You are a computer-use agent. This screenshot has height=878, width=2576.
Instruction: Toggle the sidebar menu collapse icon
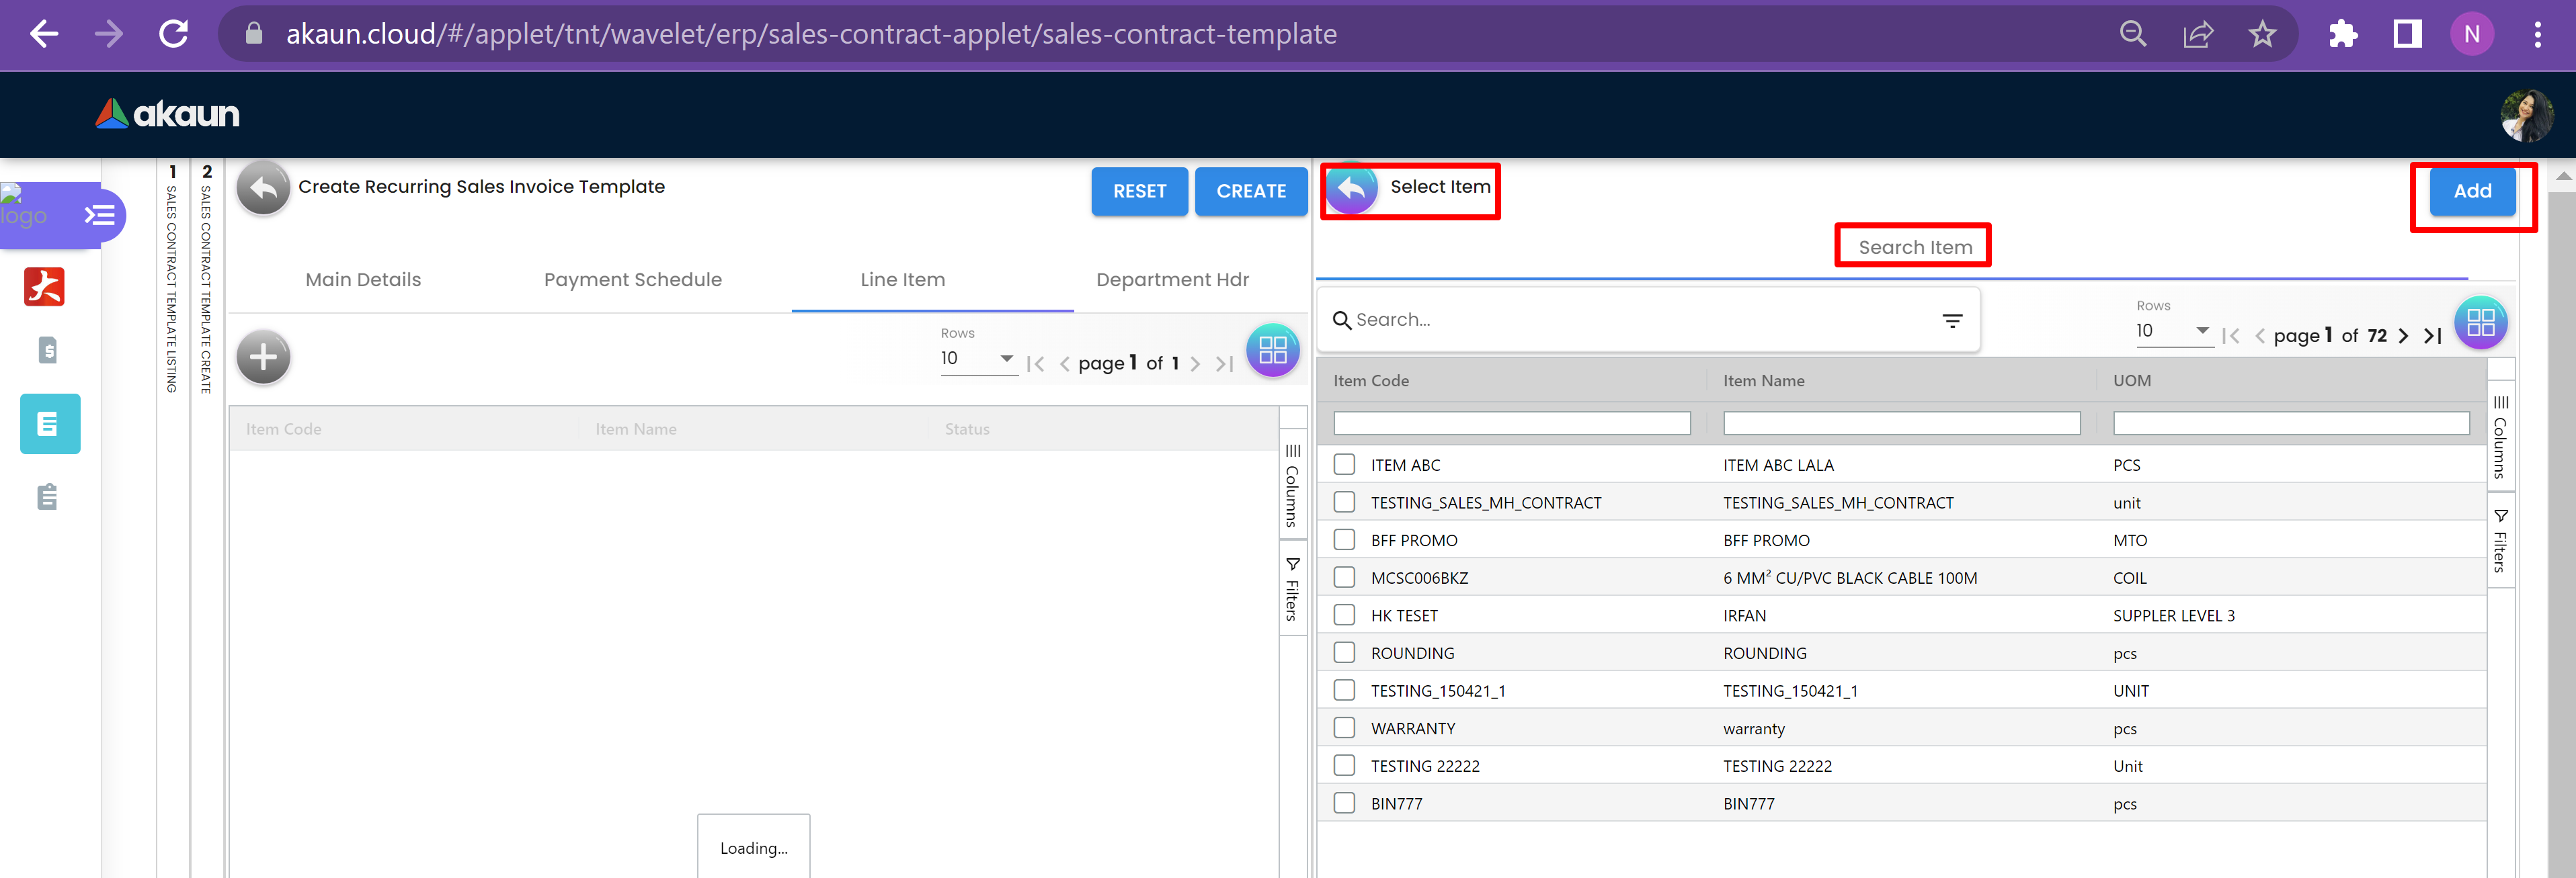99,216
